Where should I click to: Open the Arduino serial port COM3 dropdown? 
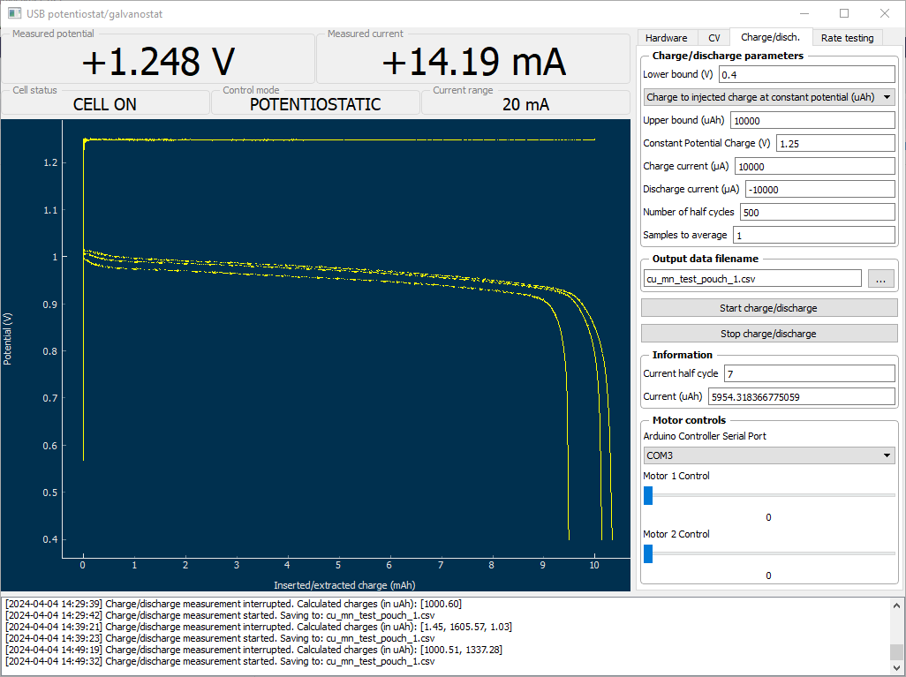[768, 455]
